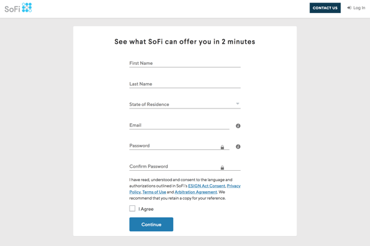Click the State of Residence dropdown arrow
The height and width of the screenshot is (246, 370).
pyautogui.click(x=237, y=104)
